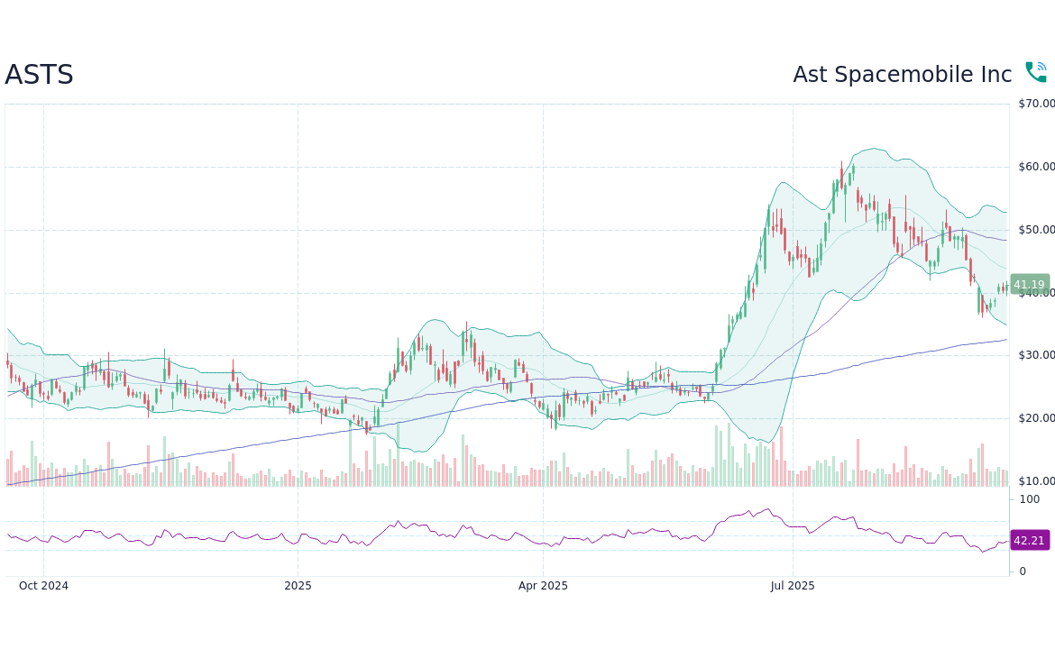Click the ASTS ticker symbol
This screenshot has height=649, width=1055.
[39, 75]
